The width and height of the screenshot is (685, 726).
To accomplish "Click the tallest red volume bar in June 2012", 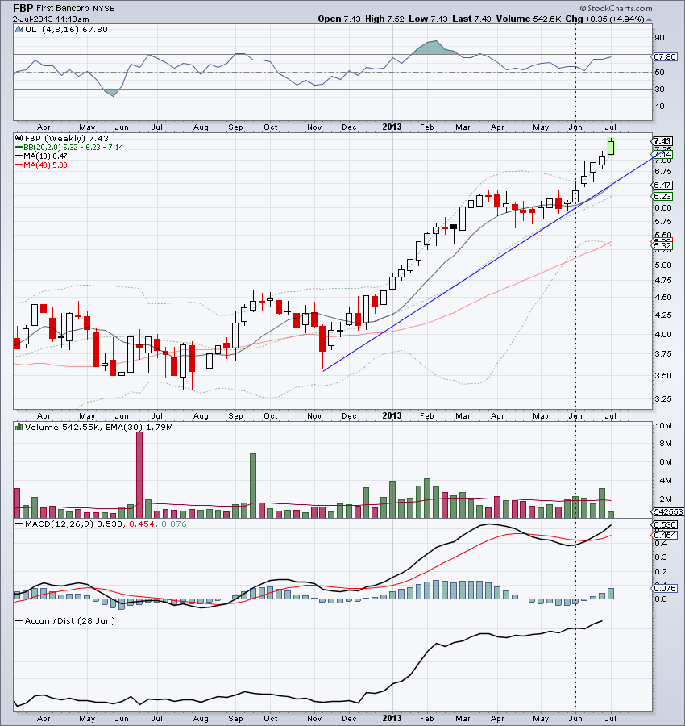I will click(139, 474).
